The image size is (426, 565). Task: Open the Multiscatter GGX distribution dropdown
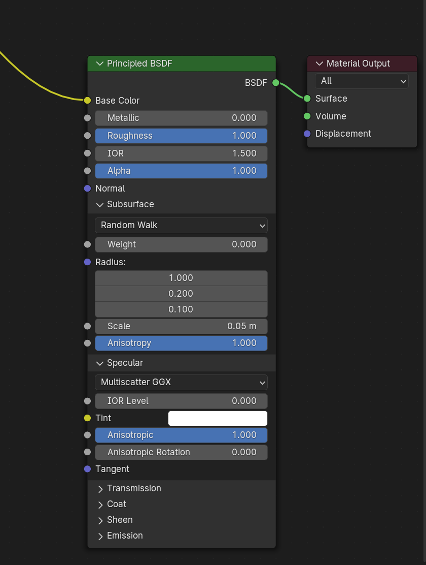(x=182, y=382)
